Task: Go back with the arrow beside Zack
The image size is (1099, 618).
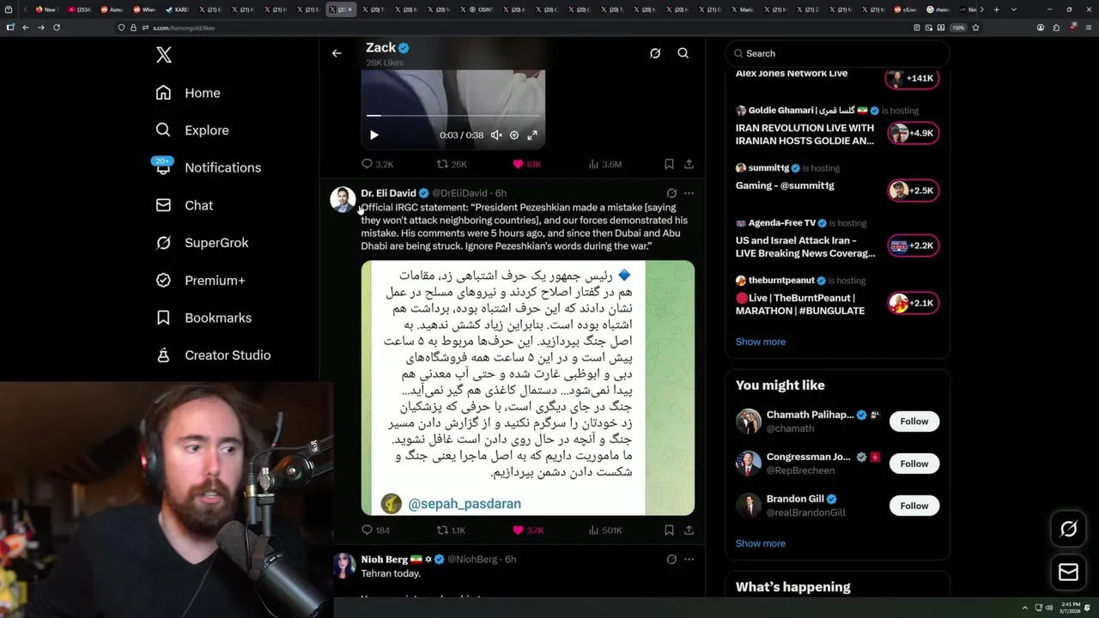Action: pos(337,53)
